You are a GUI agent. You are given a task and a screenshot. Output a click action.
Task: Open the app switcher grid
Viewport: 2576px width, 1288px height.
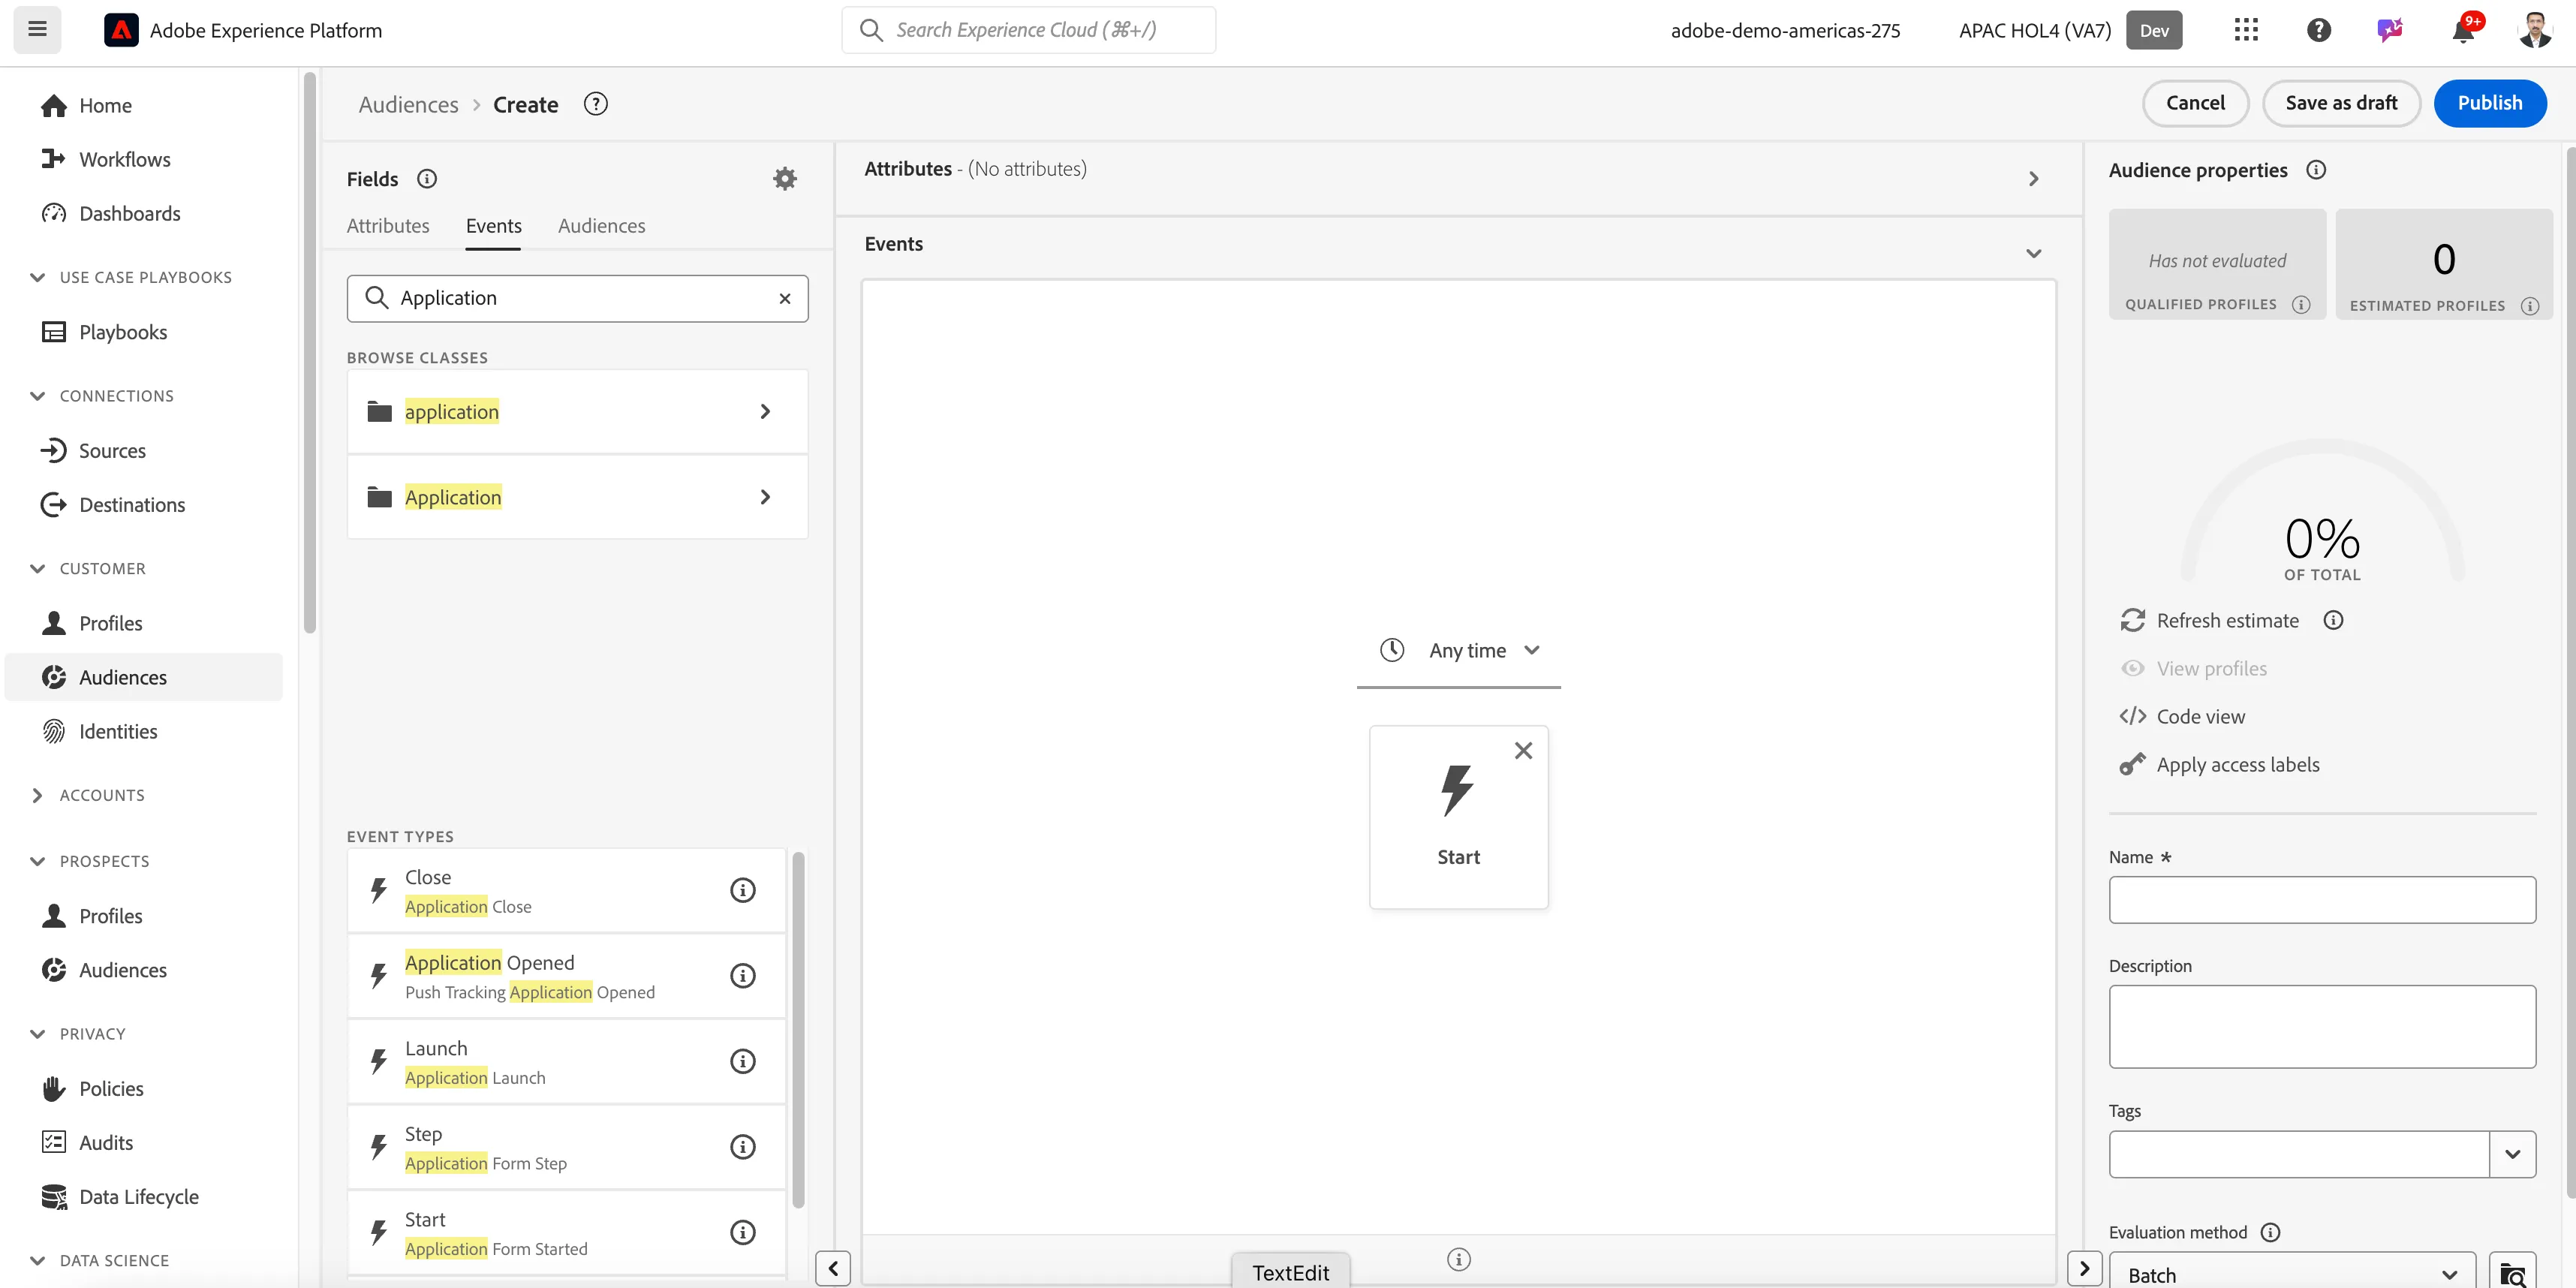[2246, 30]
